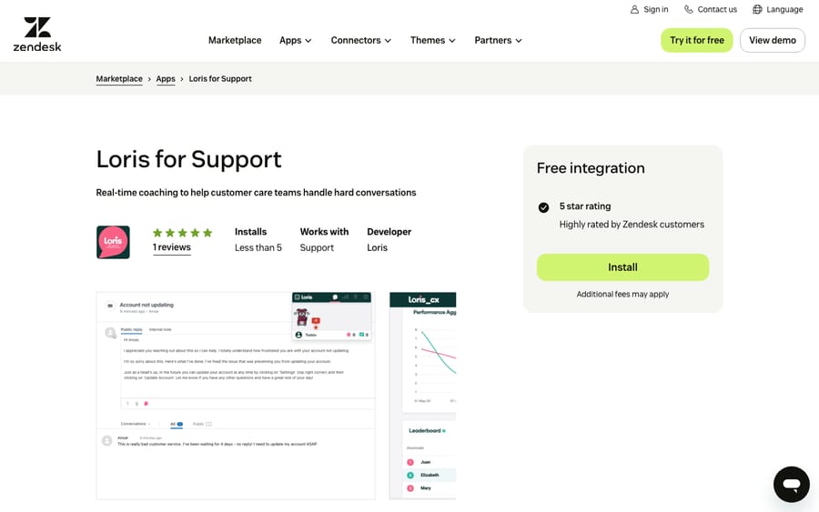819x512 pixels.
Task: Click the 5 star rating checkmark icon
Action: pos(544,207)
